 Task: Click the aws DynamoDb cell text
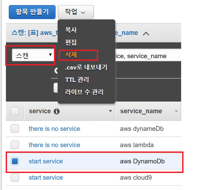142,161
